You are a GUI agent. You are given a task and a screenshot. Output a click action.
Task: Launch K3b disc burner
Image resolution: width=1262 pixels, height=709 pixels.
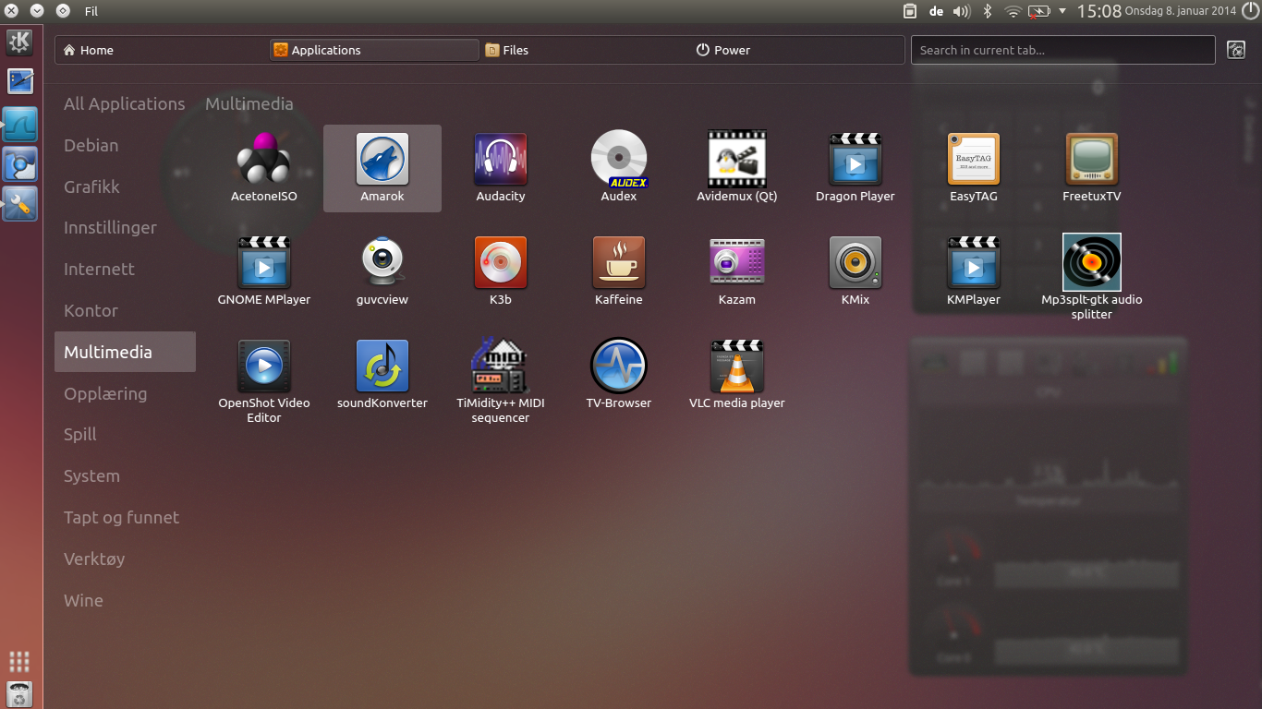pyautogui.click(x=501, y=271)
